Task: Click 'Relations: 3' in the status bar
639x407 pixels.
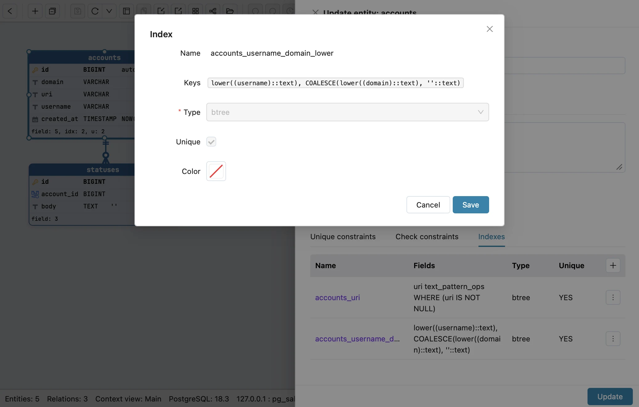Action: [67, 399]
